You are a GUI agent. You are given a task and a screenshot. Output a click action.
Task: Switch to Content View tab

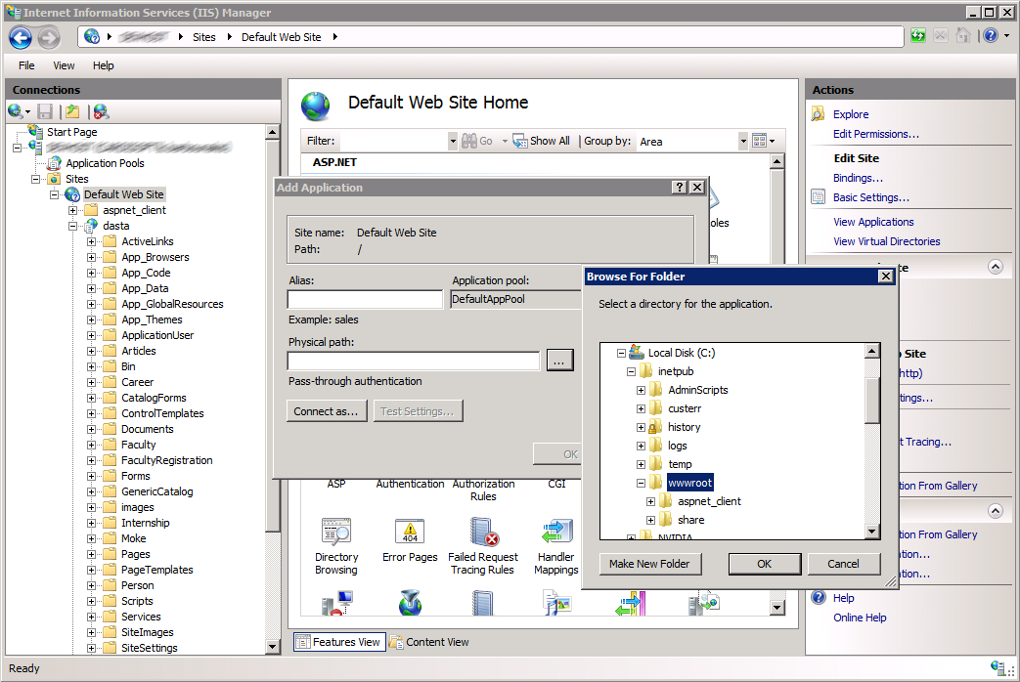tap(429, 642)
